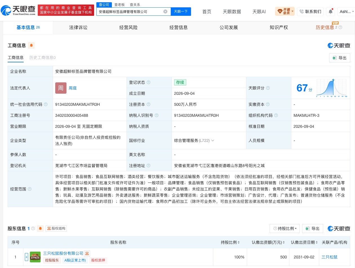Click the help icon next to 纳税人识别号

tap(157, 115)
